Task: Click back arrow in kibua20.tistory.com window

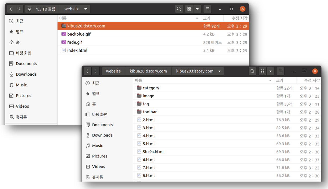Action: (87, 71)
